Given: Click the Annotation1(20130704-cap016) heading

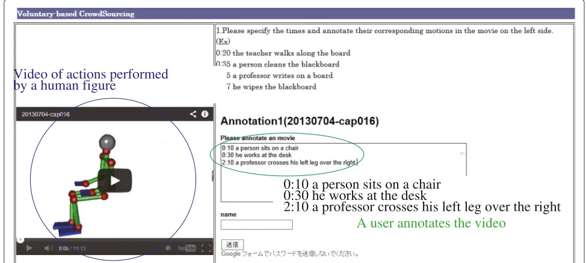Looking at the screenshot, I should coord(300,121).
